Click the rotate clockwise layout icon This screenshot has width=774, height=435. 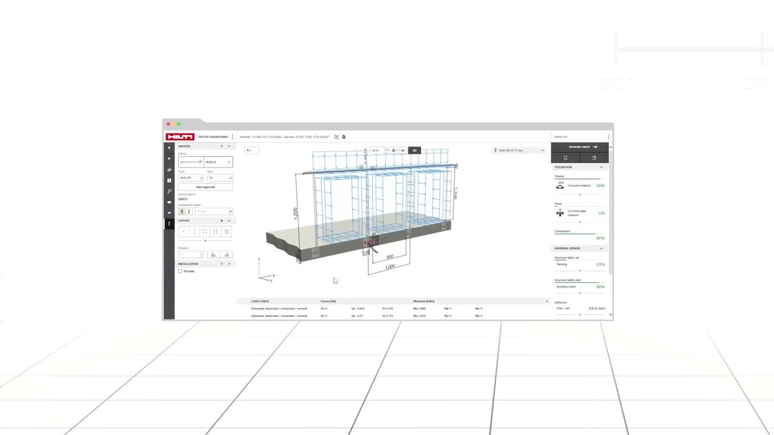(x=226, y=255)
